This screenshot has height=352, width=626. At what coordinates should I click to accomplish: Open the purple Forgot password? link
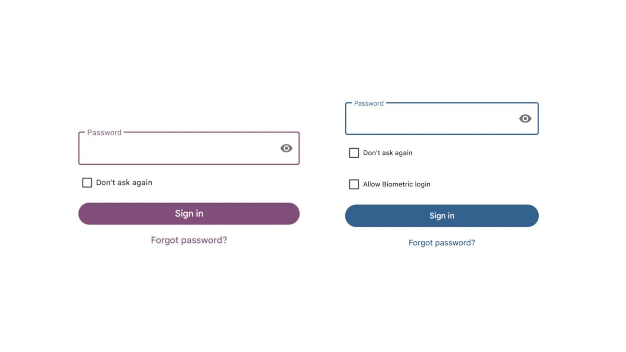(189, 240)
